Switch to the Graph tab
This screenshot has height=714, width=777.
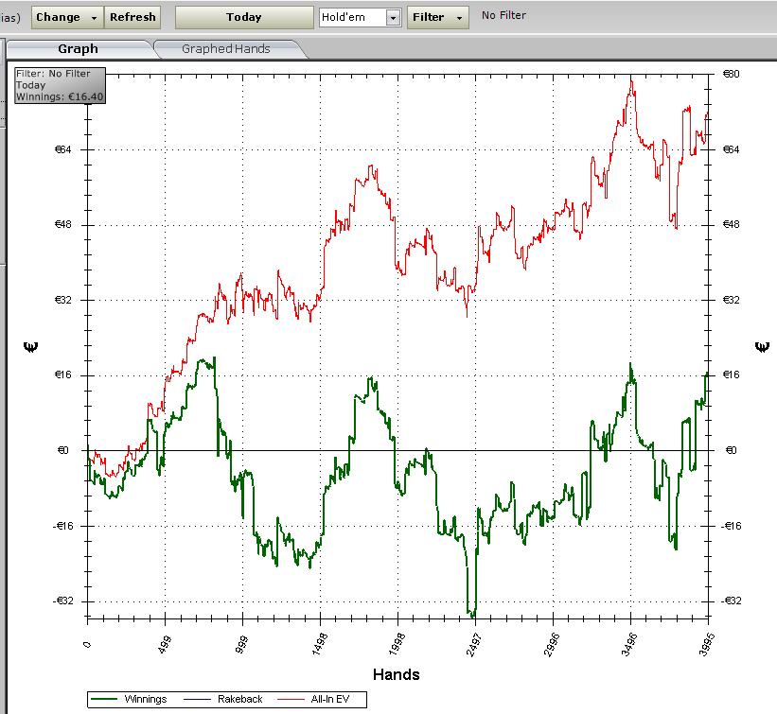click(78, 49)
